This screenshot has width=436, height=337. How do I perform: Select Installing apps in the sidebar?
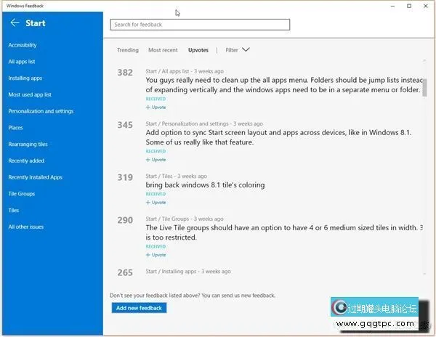point(25,78)
